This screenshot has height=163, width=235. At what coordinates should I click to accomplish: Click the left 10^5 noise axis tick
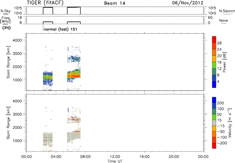(x=18, y=8)
